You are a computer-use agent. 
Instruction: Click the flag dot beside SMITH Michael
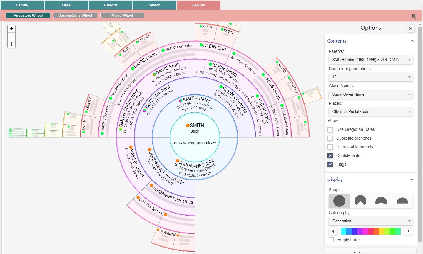coord(145,111)
